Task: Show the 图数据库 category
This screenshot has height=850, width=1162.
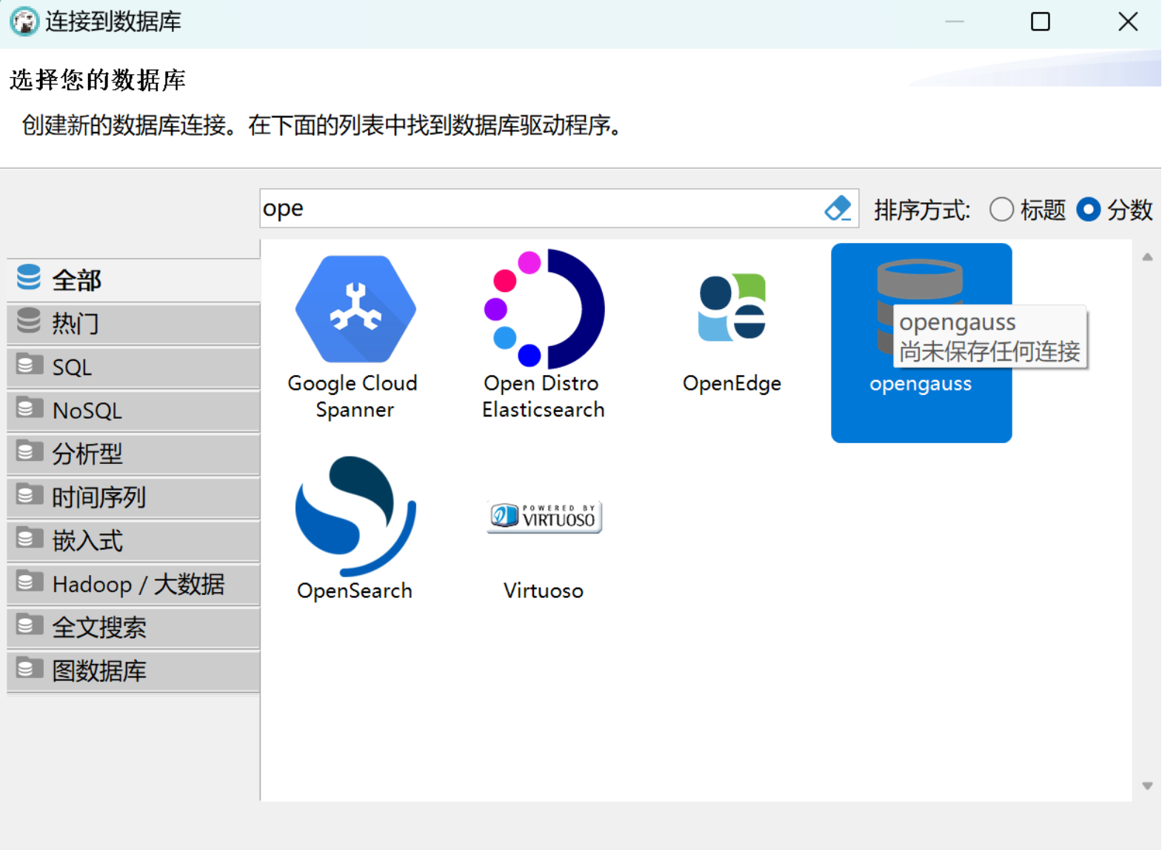Action: (134, 671)
